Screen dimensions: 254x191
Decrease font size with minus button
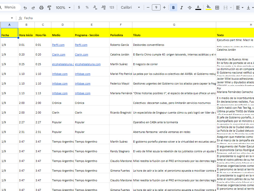click(148, 7)
